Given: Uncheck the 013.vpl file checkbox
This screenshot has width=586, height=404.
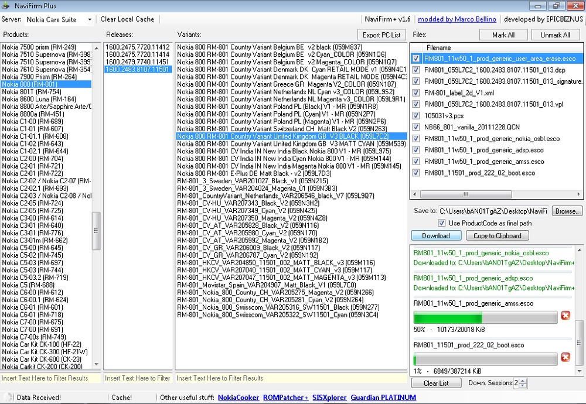Looking at the screenshot, I should pos(415,104).
